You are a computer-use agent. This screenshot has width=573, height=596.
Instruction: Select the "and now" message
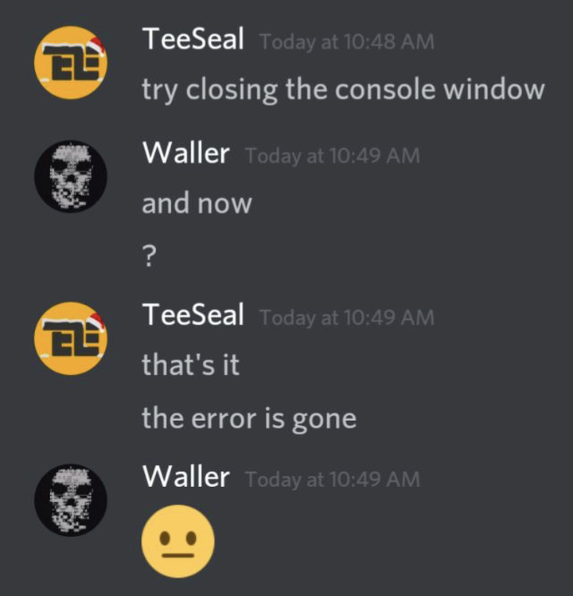[197, 203]
